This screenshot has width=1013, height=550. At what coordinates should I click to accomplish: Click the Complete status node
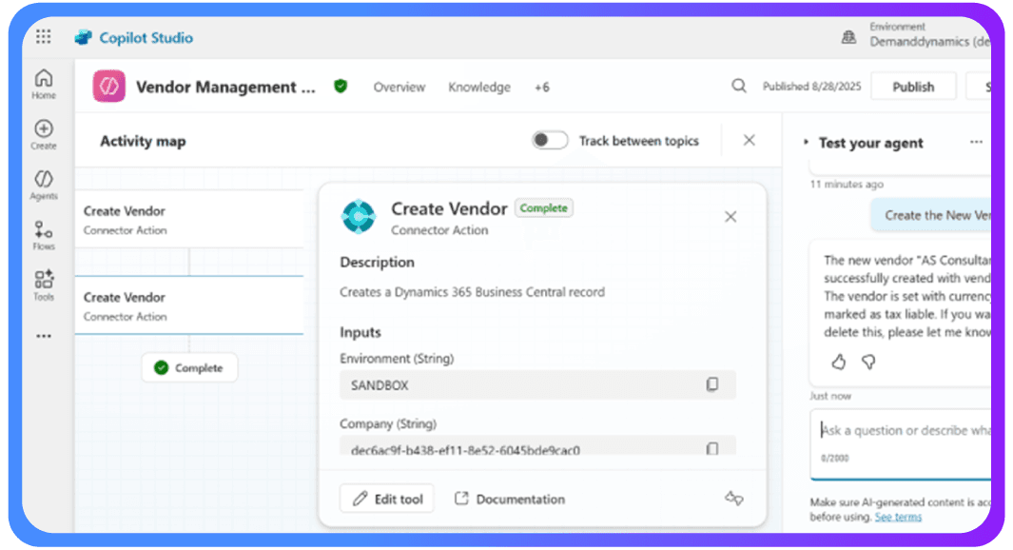(x=189, y=367)
